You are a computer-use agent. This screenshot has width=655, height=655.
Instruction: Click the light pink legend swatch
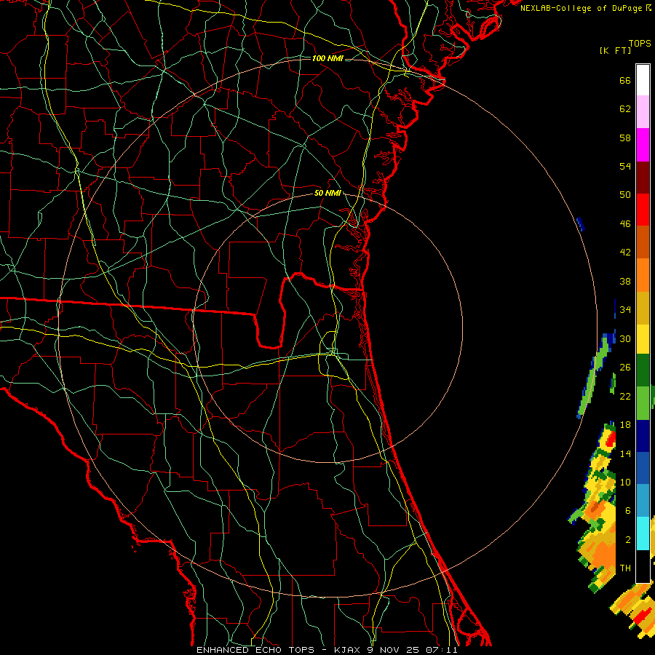pos(643,112)
